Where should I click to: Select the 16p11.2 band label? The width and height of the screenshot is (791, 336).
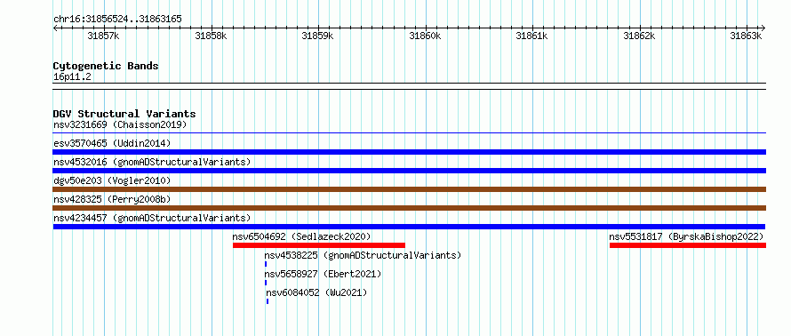click(x=72, y=77)
